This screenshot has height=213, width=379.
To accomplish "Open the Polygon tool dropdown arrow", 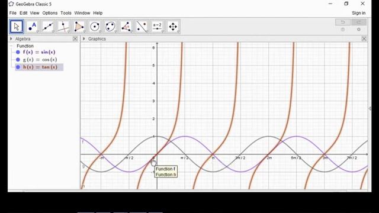I will 84,31.
